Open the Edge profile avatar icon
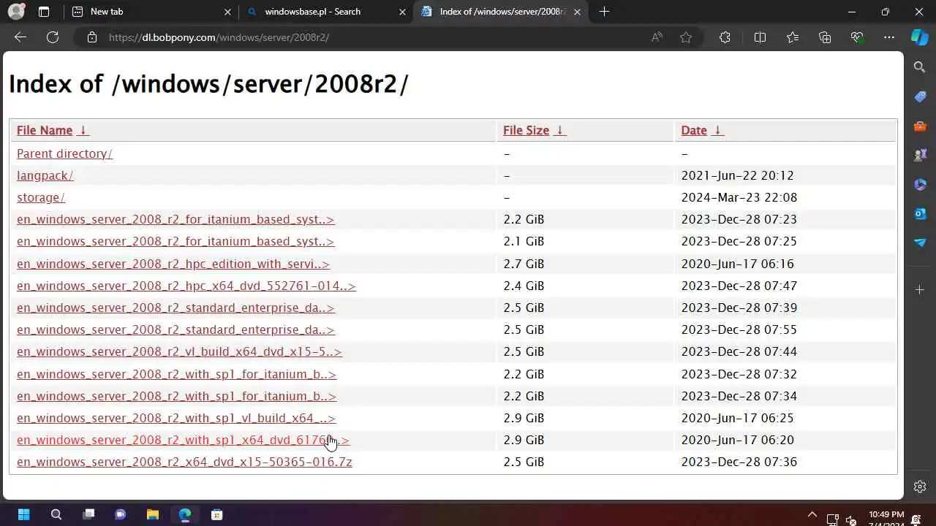Viewport: 936px width, 526px height. coord(16,12)
